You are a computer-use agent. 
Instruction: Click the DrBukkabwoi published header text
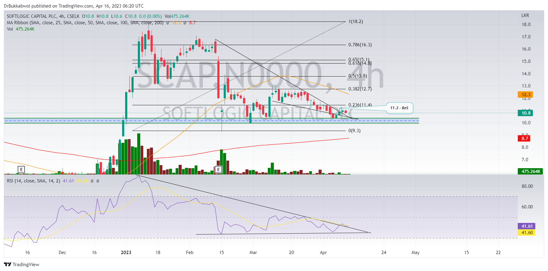tap(74, 6)
